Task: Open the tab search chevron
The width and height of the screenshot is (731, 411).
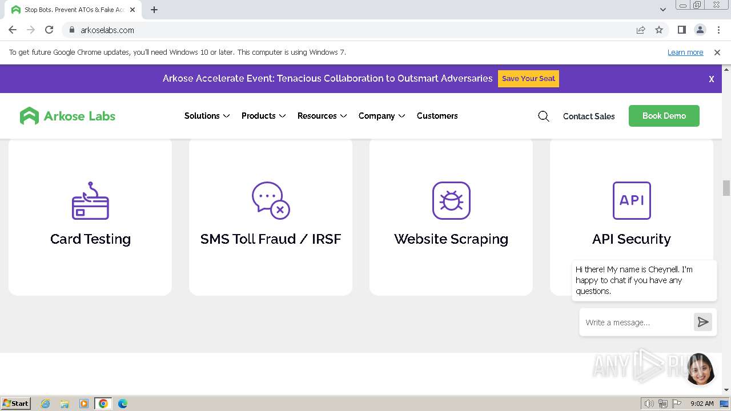Action: pos(662,10)
